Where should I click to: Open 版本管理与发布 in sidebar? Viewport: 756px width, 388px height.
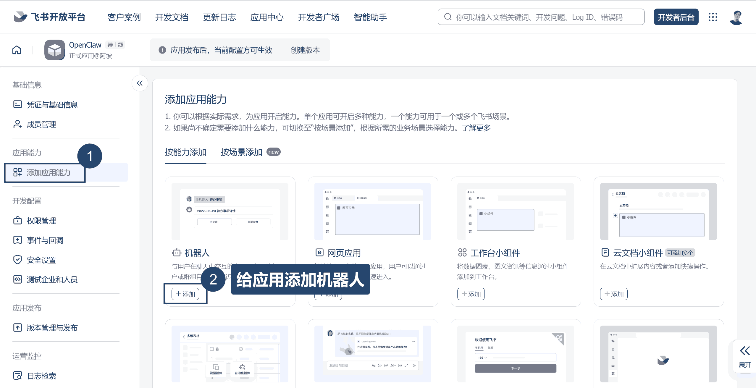(x=52, y=328)
